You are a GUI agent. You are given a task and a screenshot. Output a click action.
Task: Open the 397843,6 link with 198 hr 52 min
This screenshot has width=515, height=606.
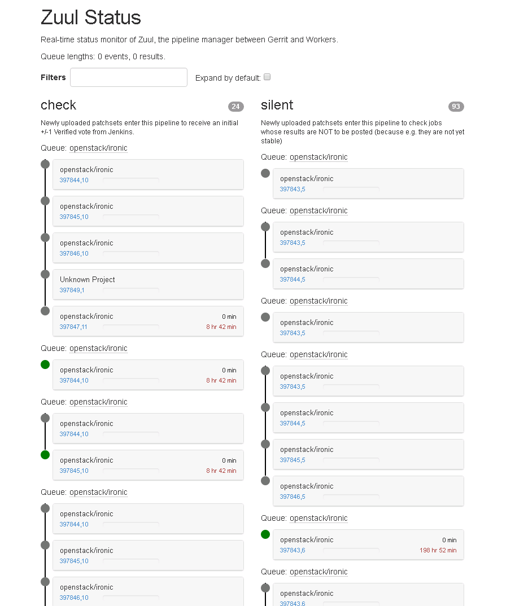(x=293, y=550)
